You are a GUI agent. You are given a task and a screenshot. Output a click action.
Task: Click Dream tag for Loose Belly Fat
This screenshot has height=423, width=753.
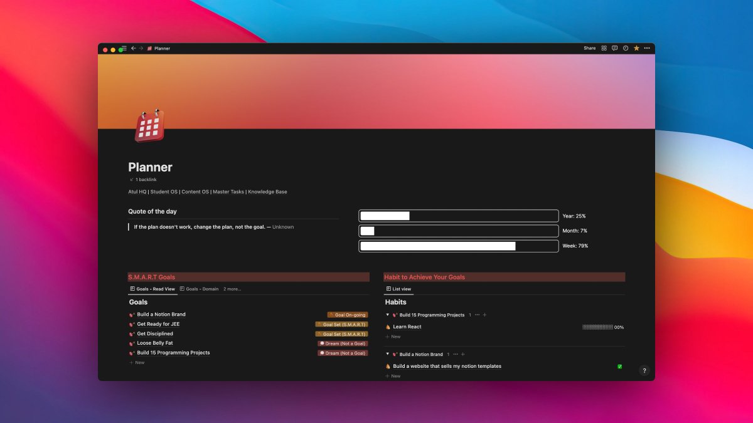[343, 343]
